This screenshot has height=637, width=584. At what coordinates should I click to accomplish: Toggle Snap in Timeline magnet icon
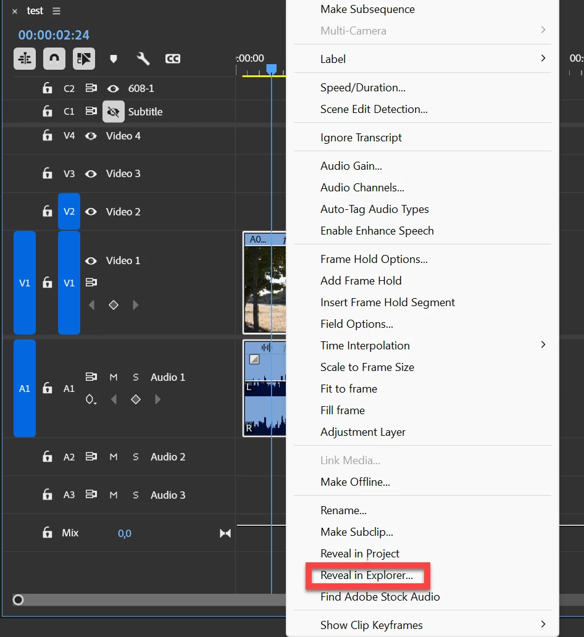coord(54,59)
